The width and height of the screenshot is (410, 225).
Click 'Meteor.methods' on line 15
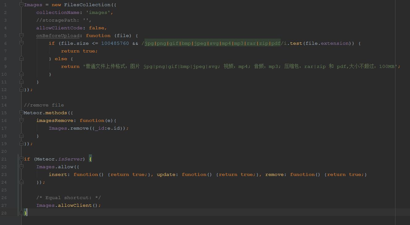45,113
